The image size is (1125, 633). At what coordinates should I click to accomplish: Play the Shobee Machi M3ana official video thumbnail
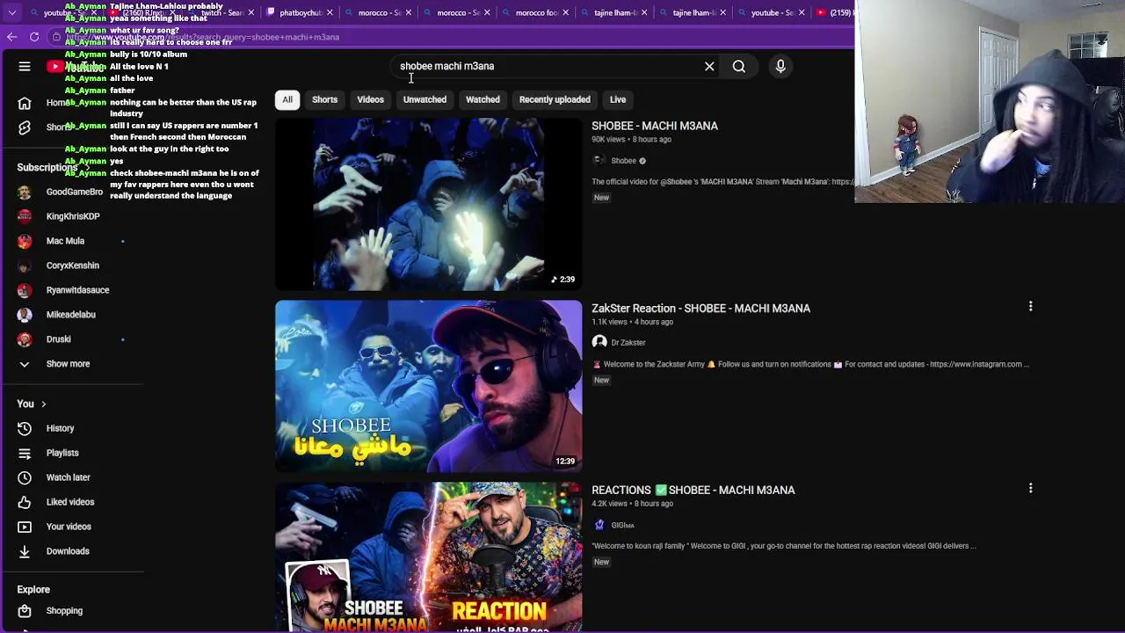click(x=428, y=204)
